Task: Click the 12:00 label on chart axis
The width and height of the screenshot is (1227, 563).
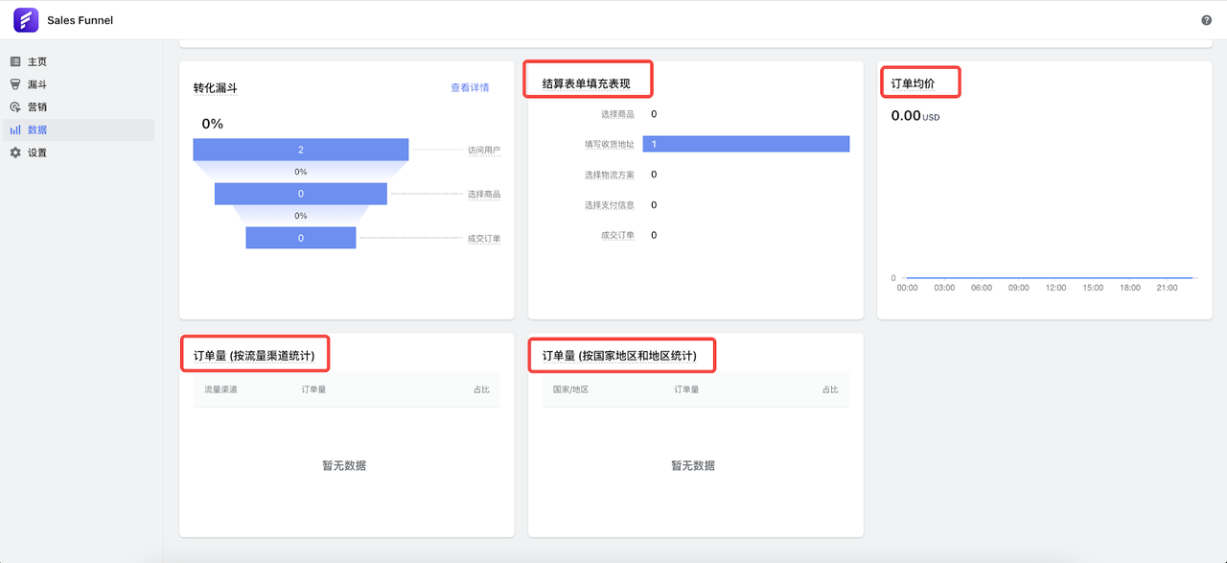Action: (1055, 288)
